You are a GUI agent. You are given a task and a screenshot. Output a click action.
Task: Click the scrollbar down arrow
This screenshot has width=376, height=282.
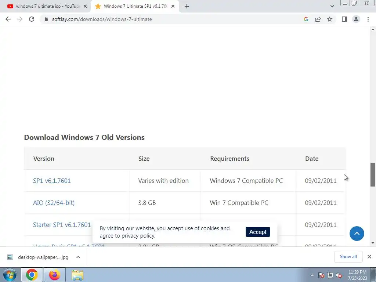point(373,243)
